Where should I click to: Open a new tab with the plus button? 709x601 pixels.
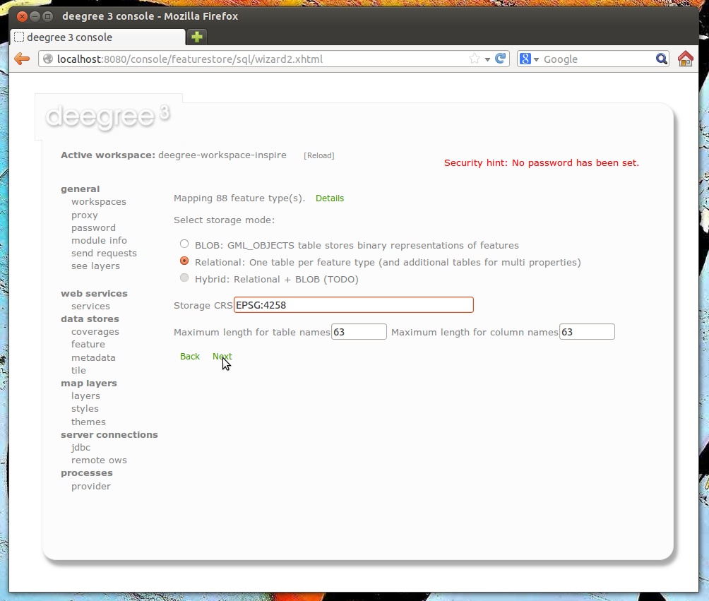point(197,37)
